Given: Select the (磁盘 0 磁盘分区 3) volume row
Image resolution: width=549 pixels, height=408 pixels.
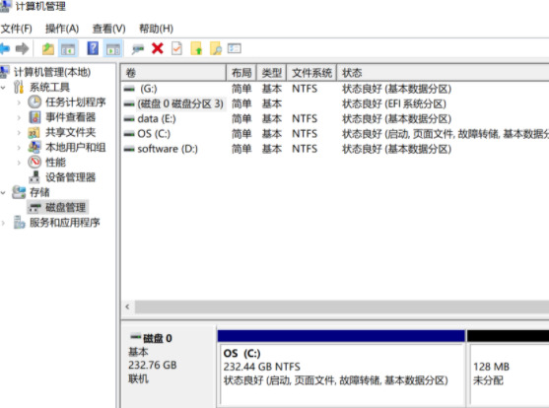Looking at the screenshot, I should point(335,103).
